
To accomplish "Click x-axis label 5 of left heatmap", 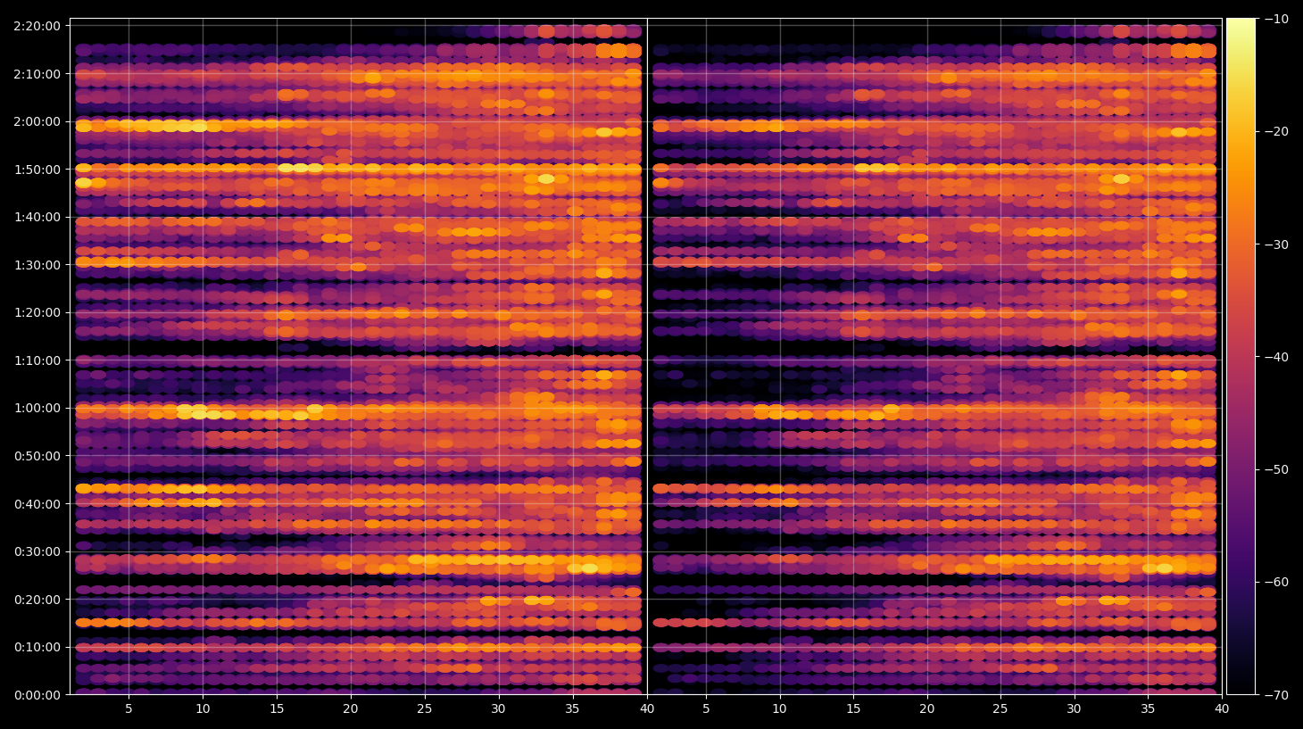I will 129,709.
